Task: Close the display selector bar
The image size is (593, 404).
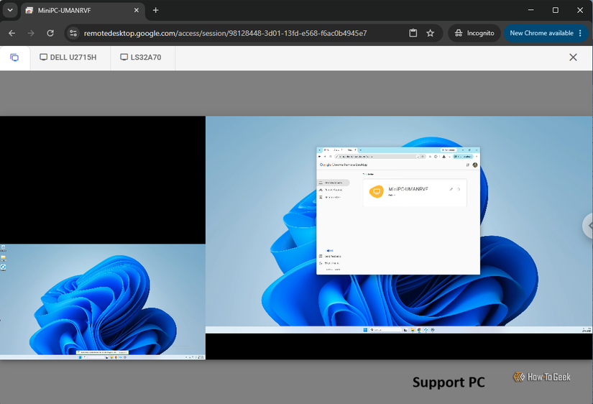Action: click(x=573, y=57)
